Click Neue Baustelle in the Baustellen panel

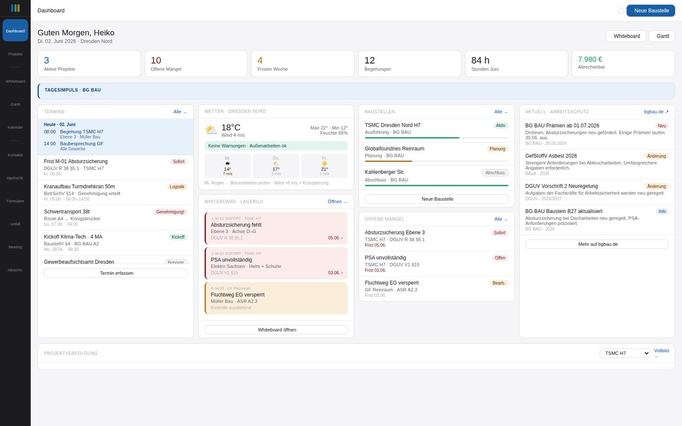(x=436, y=199)
